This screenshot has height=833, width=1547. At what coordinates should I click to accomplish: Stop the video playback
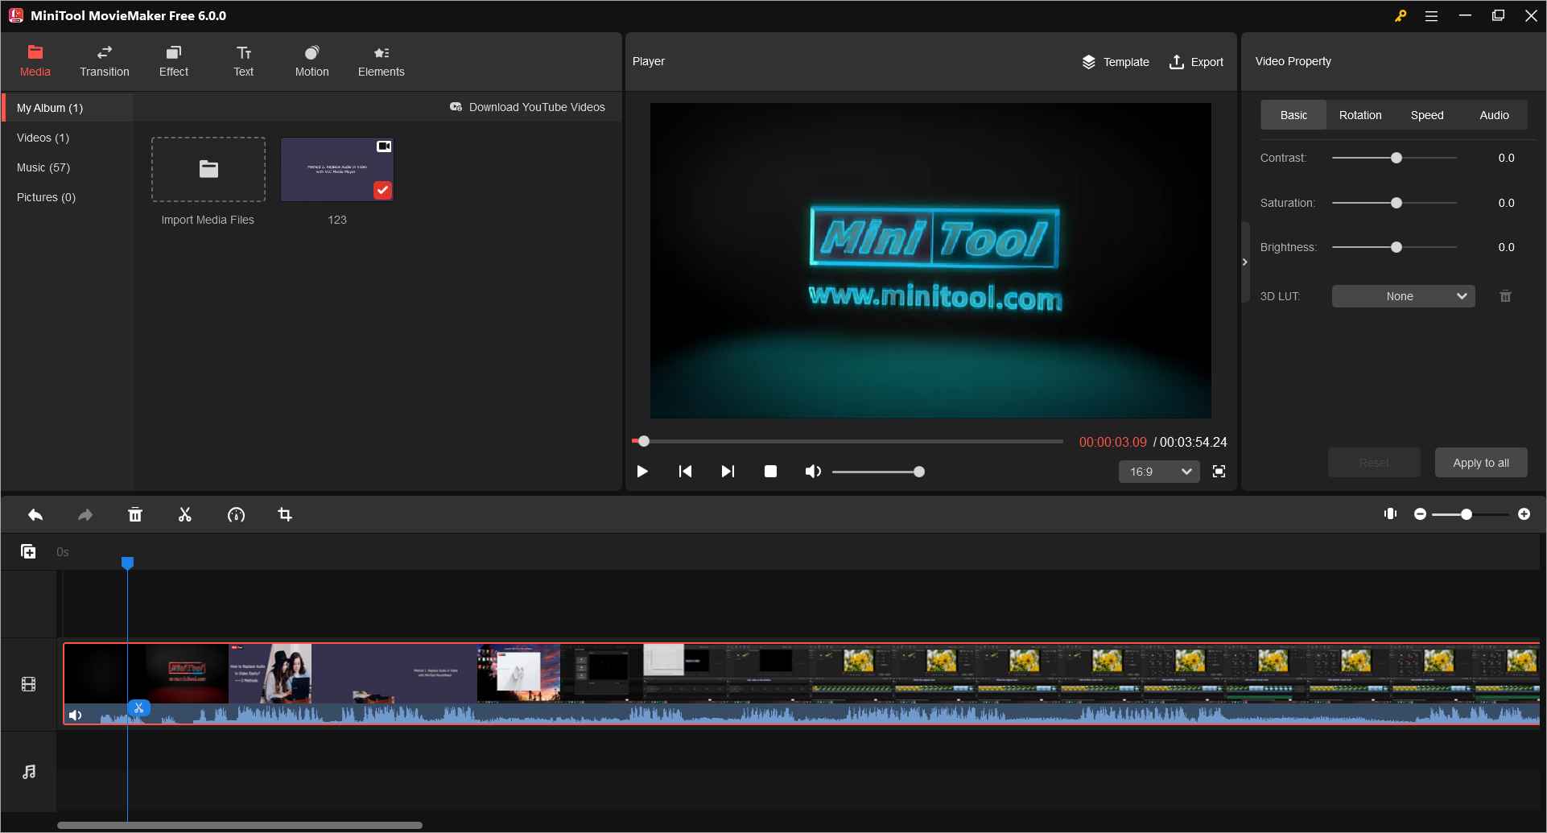coord(770,472)
